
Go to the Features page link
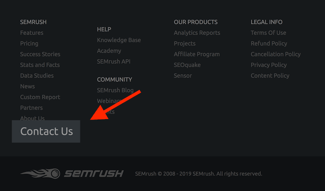pos(32,33)
